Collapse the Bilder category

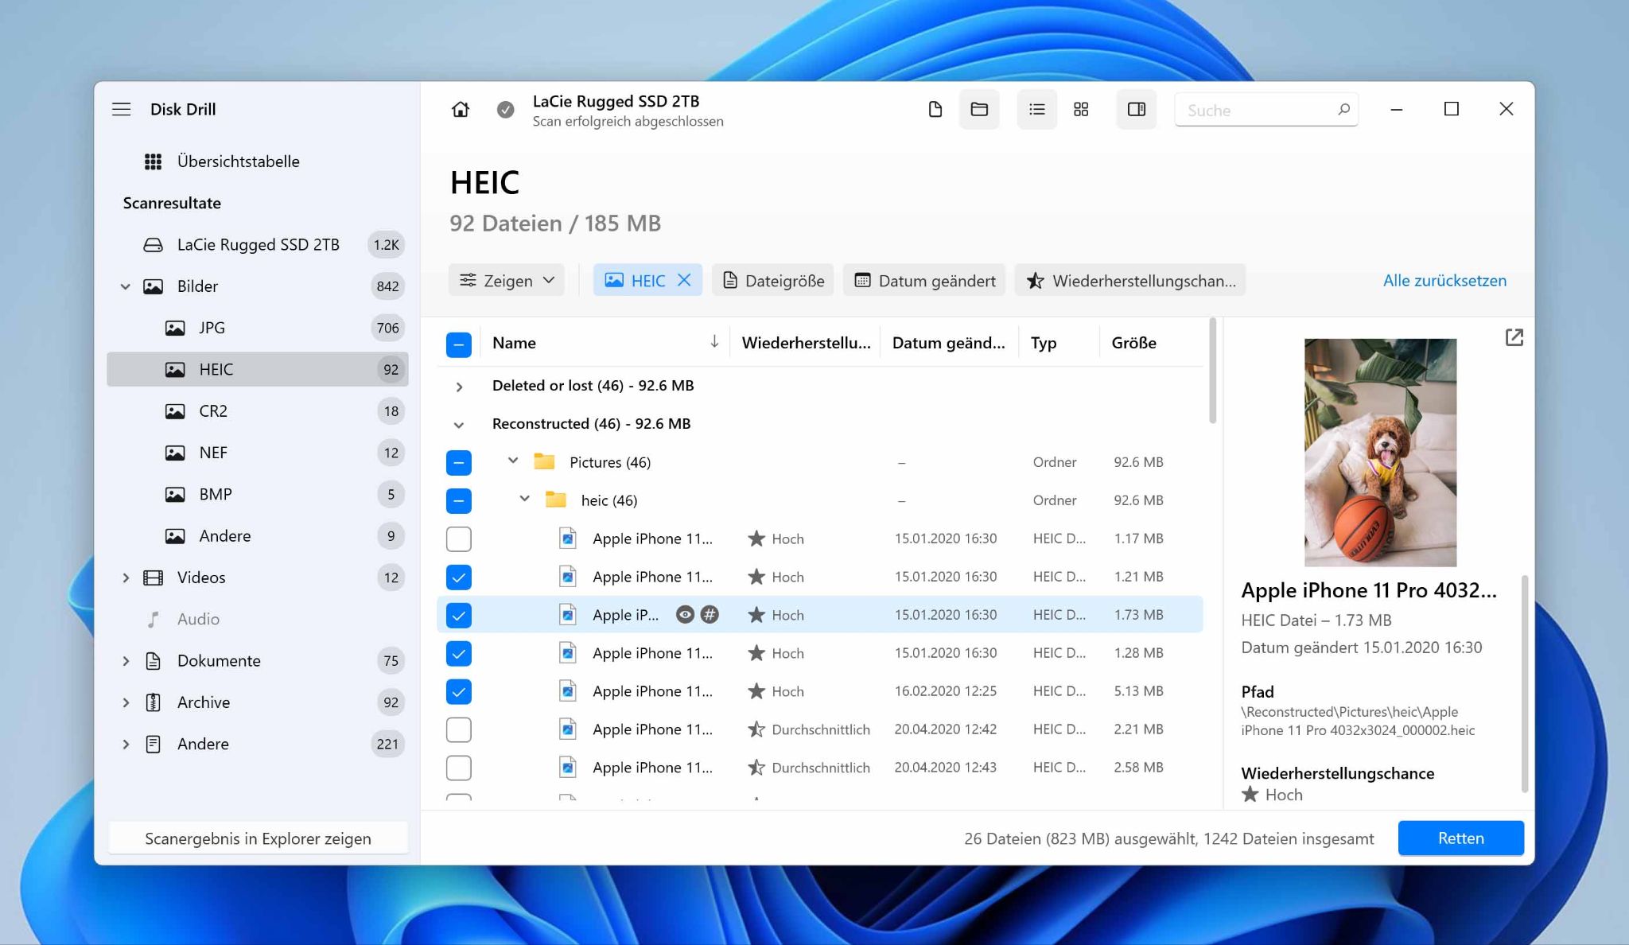click(x=126, y=286)
